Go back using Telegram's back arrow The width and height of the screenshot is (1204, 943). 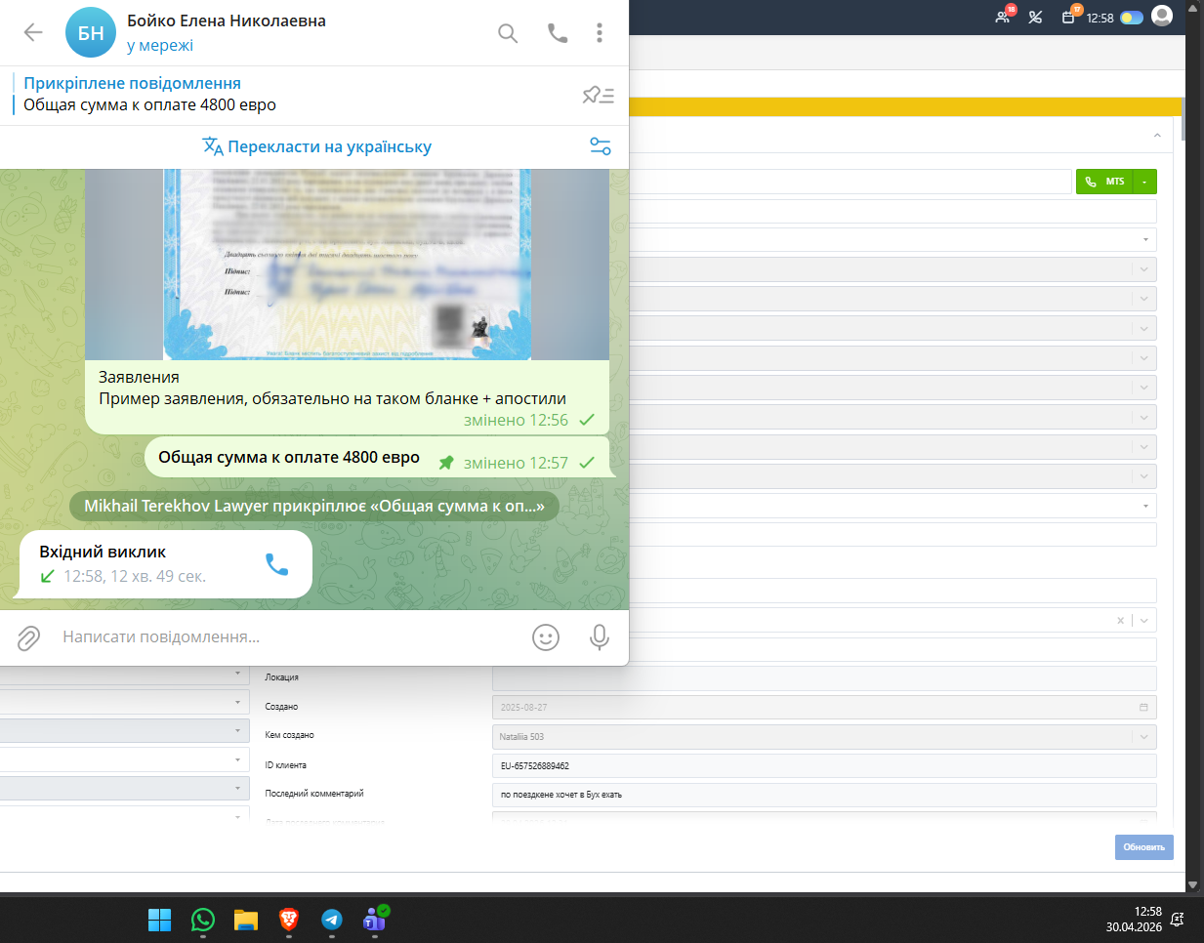coord(33,32)
